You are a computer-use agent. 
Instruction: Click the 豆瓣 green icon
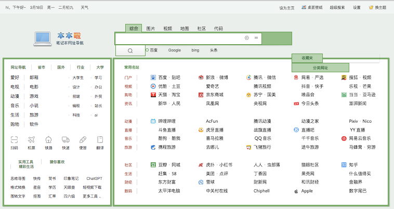click(x=153, y=165)
